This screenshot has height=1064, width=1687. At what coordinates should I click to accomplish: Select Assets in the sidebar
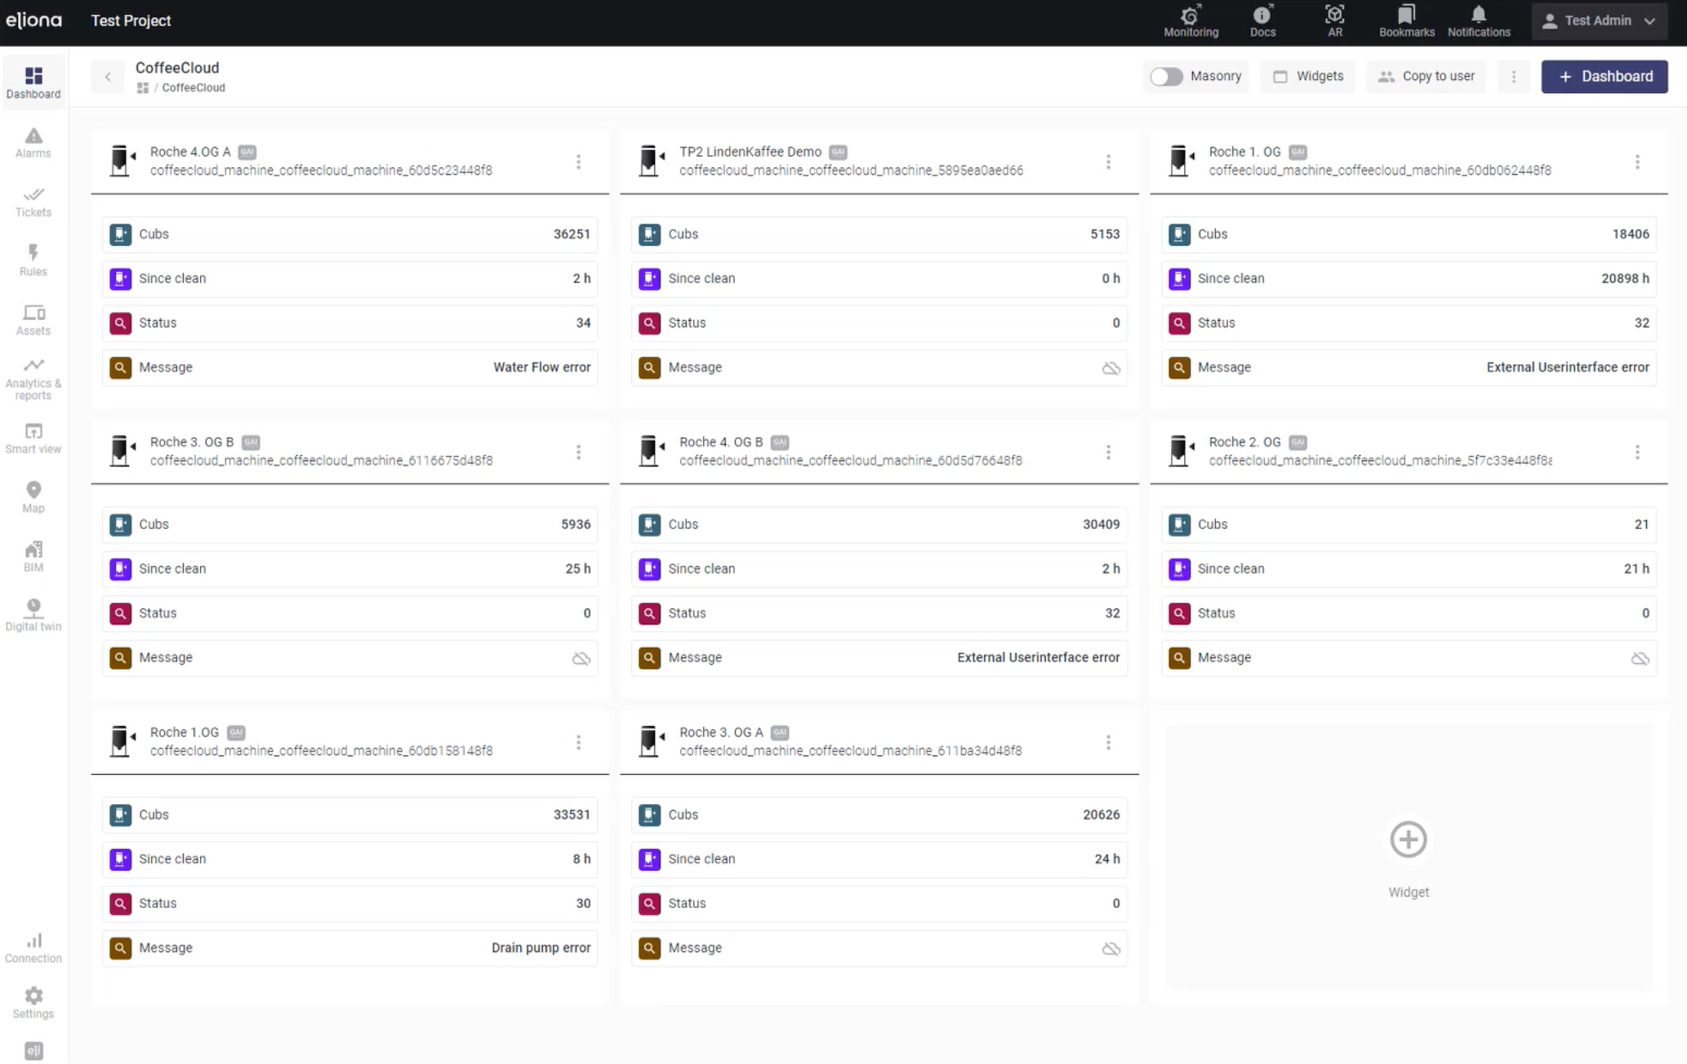coord(33,319)
